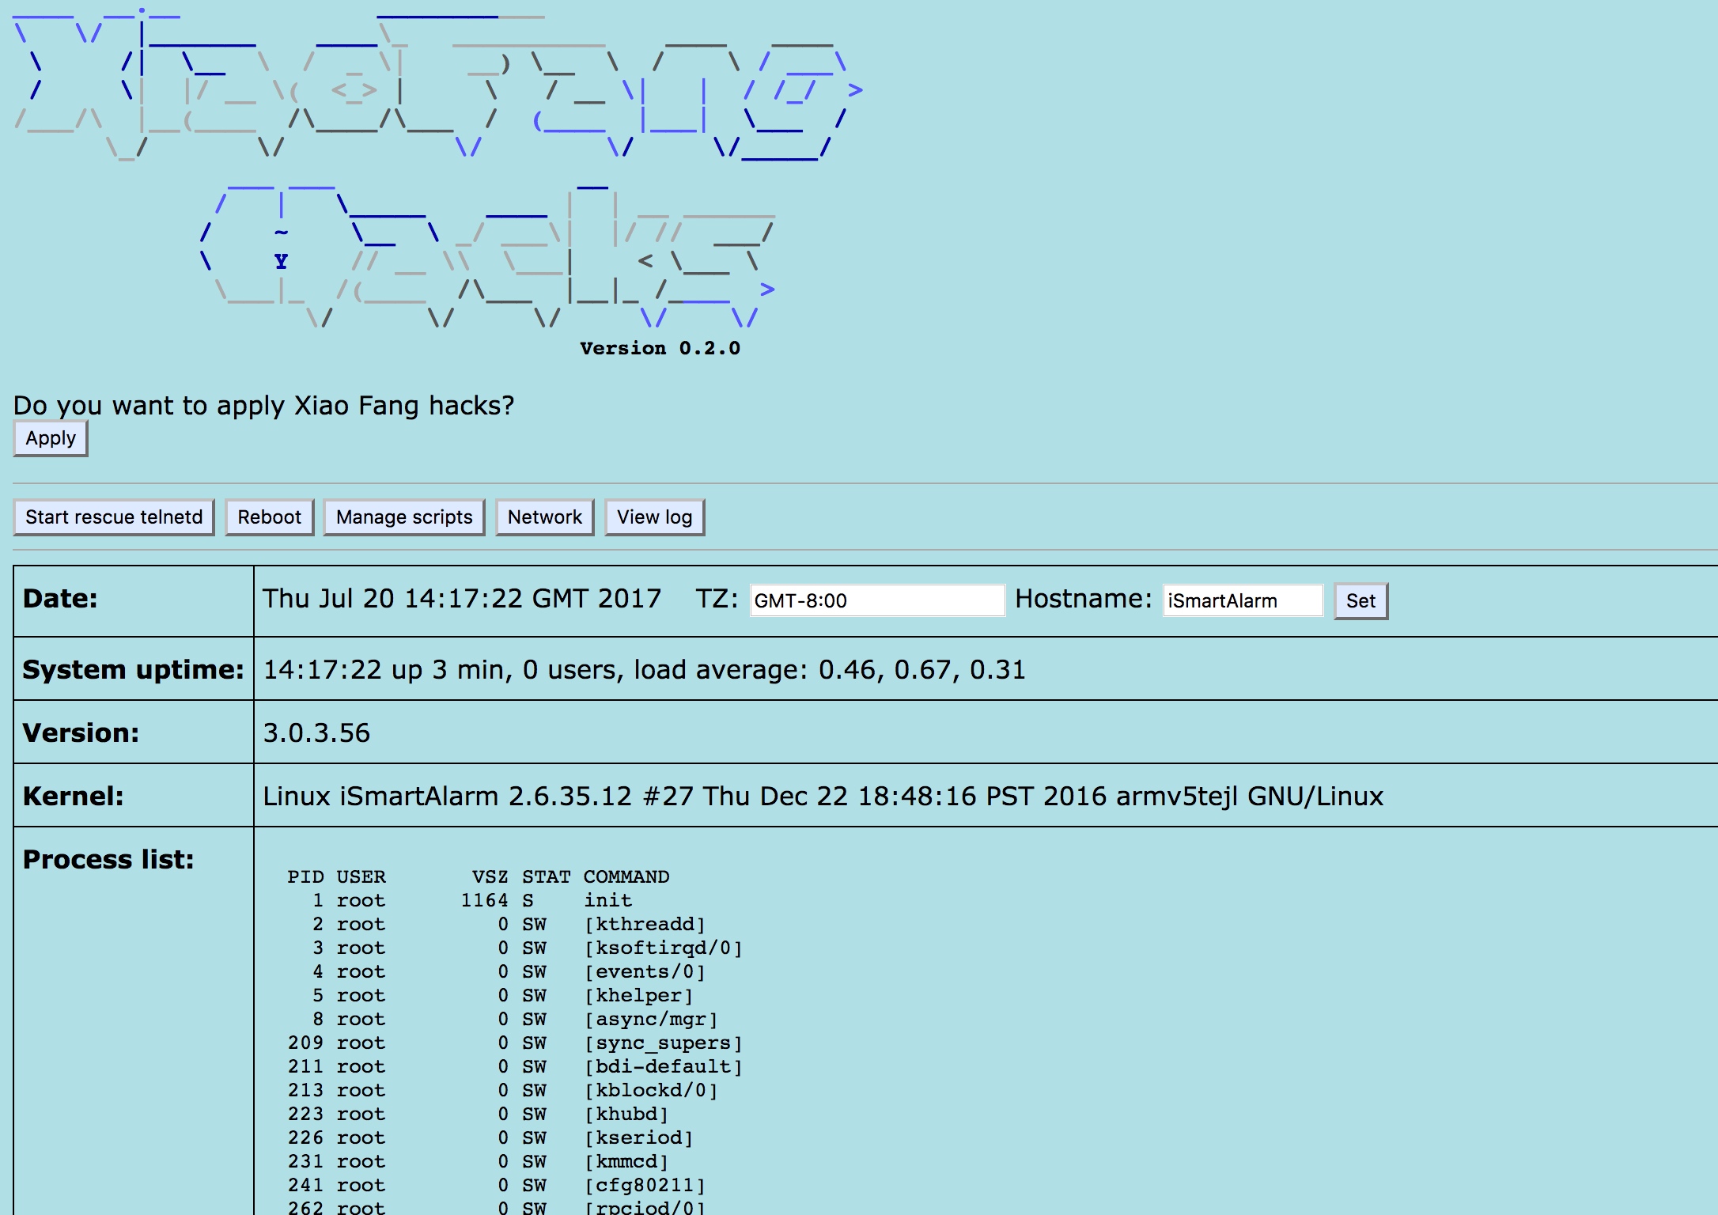This screenshot has width=1718, height=1215.
Task: Click the uptime text with load average
Action: pos(644,670)
